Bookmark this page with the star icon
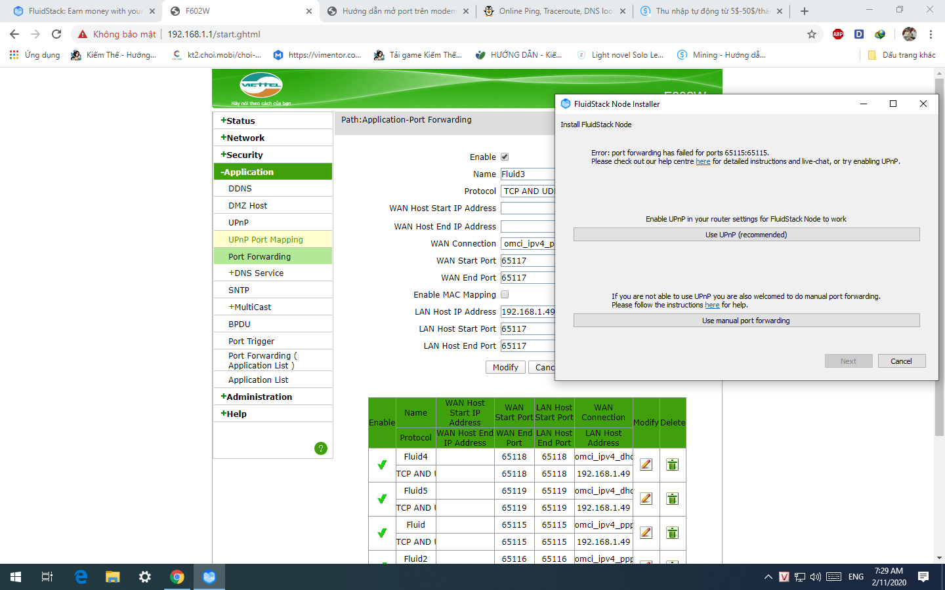 click(x=812, y=34)
